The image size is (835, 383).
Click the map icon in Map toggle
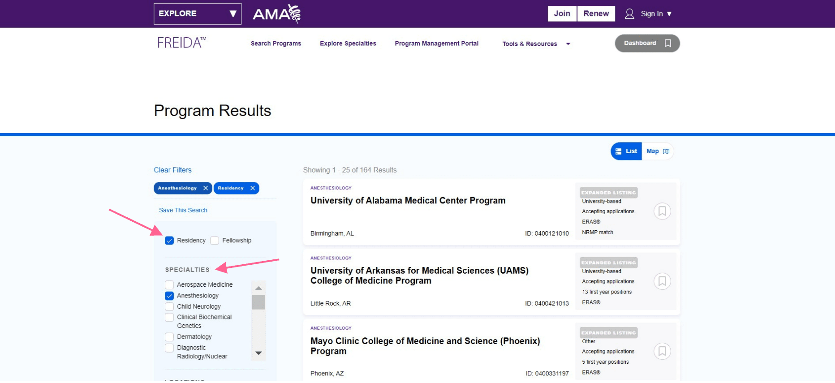666,151
